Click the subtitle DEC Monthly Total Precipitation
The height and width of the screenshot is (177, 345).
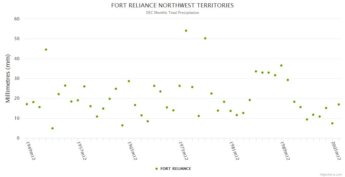pyautogui.click(x=172, y=13)
